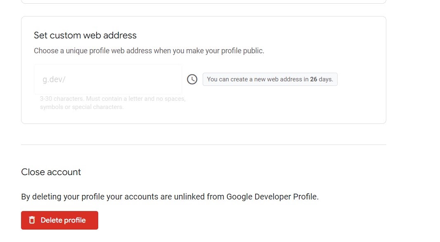The height and width of the screenshot is (242, 440).
Task: Click the 'Set custom web address' heading
Action: 85,36
